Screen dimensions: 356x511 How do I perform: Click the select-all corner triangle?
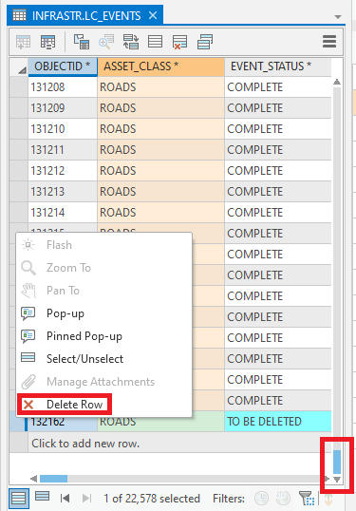[x=22, y=69]
